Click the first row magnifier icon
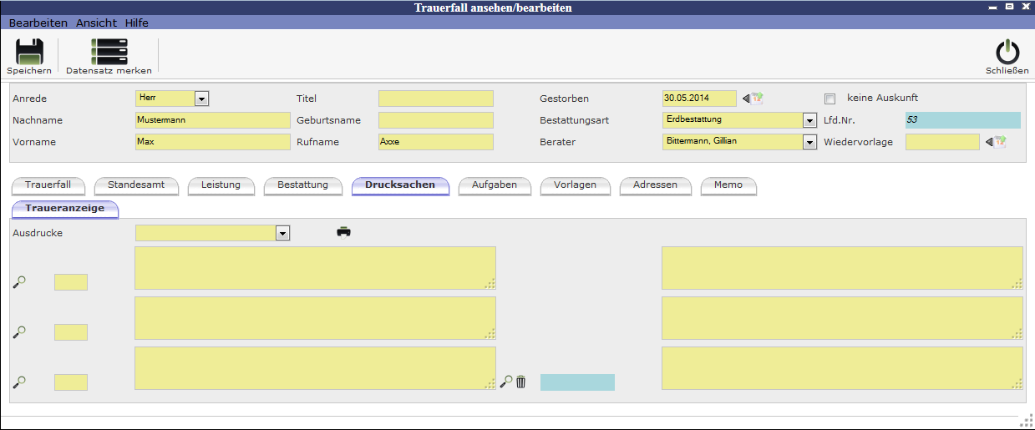The width and height of the screenshot is (1035, 430). [19, 282]
